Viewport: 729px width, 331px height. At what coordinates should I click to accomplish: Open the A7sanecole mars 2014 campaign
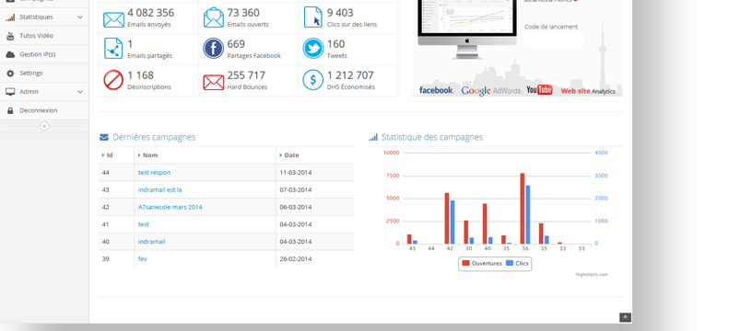coord(170,207)
